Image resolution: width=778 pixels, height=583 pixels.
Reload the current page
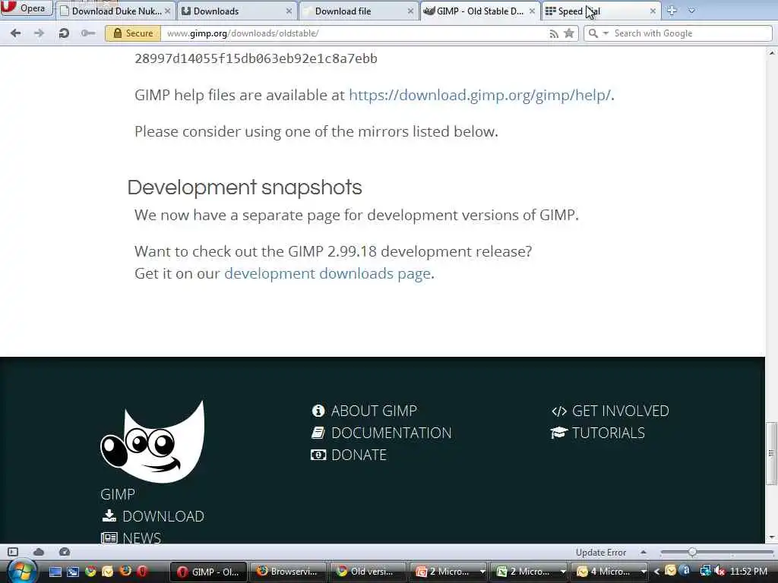tap(64, 33)
